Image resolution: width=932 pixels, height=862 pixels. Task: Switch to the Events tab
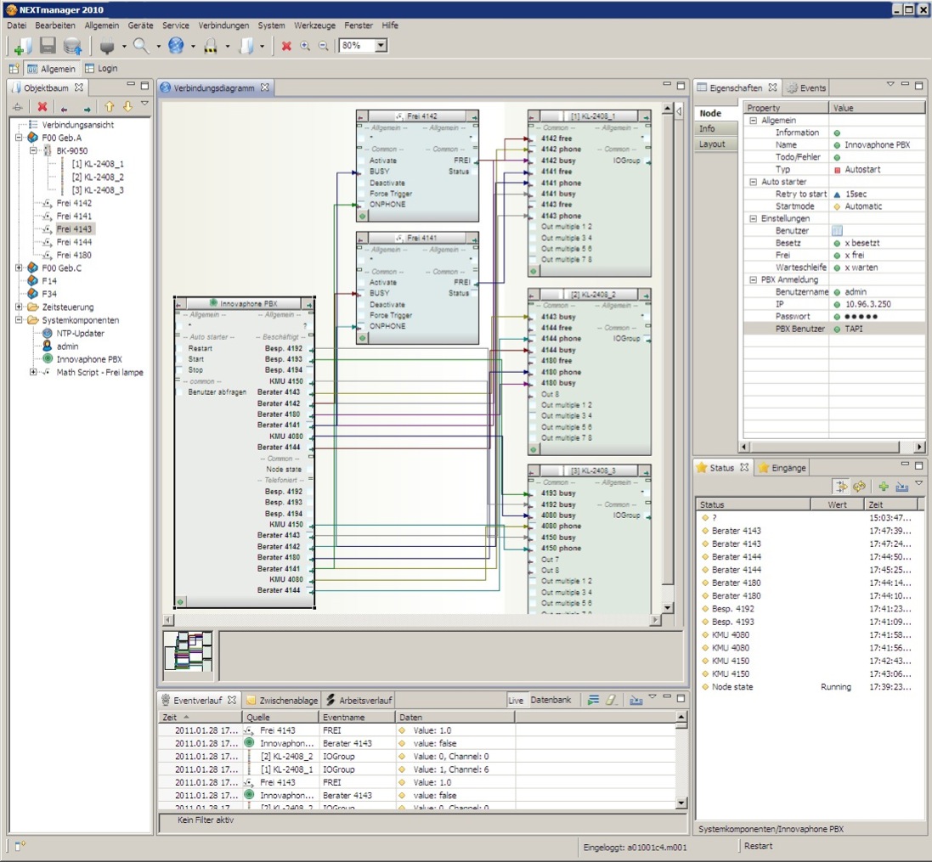[x=806, y=88]
